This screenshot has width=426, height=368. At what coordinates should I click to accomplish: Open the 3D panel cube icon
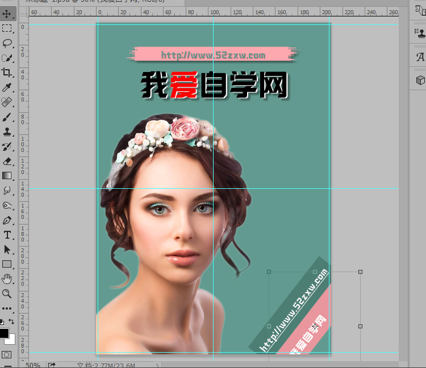click(420, 81)
